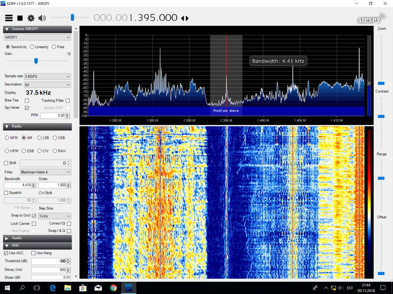Select the Sensitivity gain mode
The width and height of the screenshot is (393, 294).
[8, 47]
